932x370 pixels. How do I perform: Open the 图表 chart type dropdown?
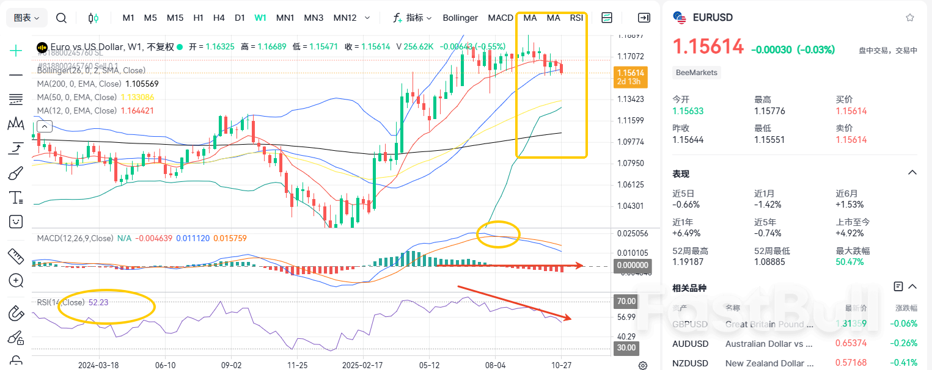26,18
